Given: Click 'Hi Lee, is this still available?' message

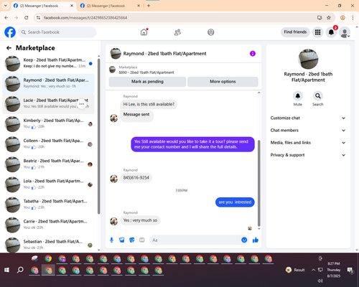Looking at the screenshot, I should (x=149, y=104).
